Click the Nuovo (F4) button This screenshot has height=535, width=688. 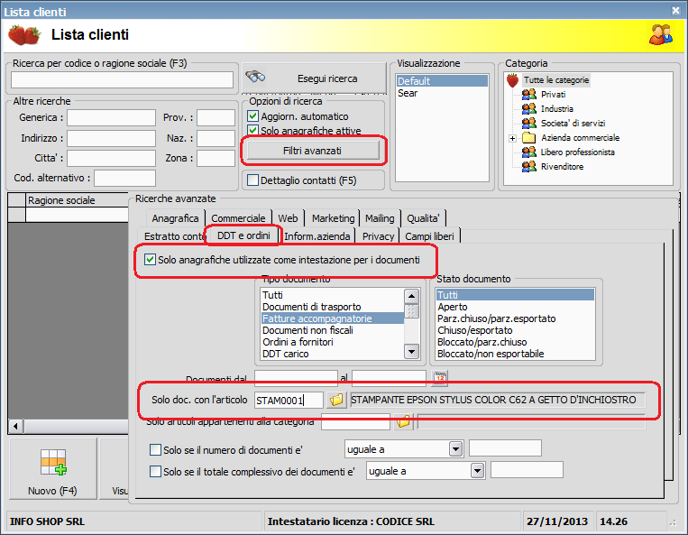tap(53, 468)
